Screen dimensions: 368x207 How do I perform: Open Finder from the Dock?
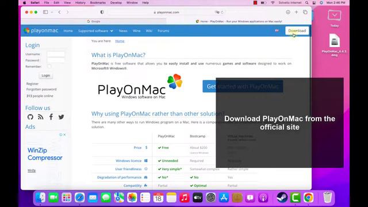(x=41, y=197)
